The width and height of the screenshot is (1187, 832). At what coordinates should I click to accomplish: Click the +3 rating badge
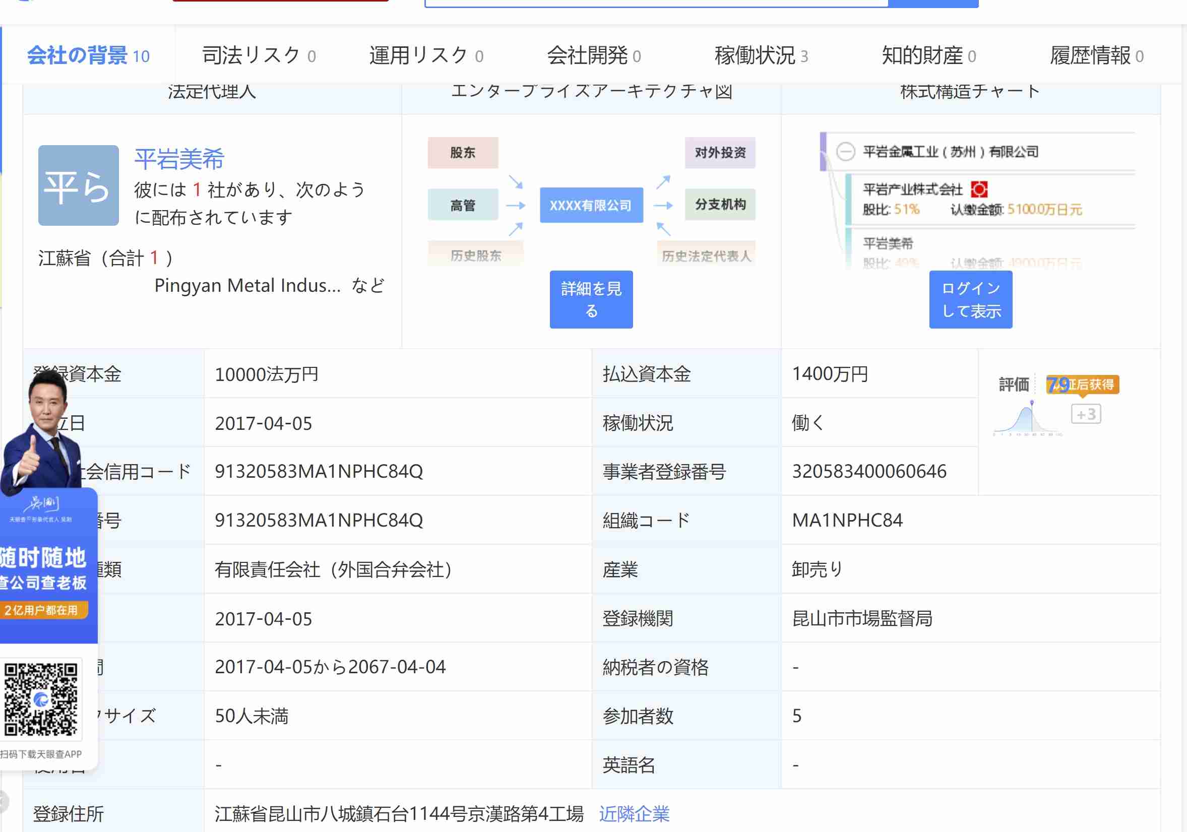click(1086, 414)
